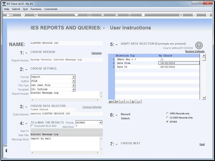This screenshot has height=161, width=215.
Task: Click the Change Selector link
Action: [x=92, y=107]
